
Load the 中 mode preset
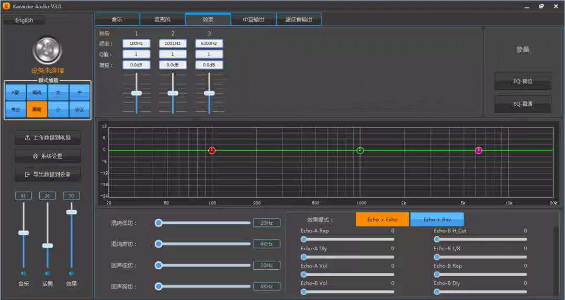[x=80, y=93]
